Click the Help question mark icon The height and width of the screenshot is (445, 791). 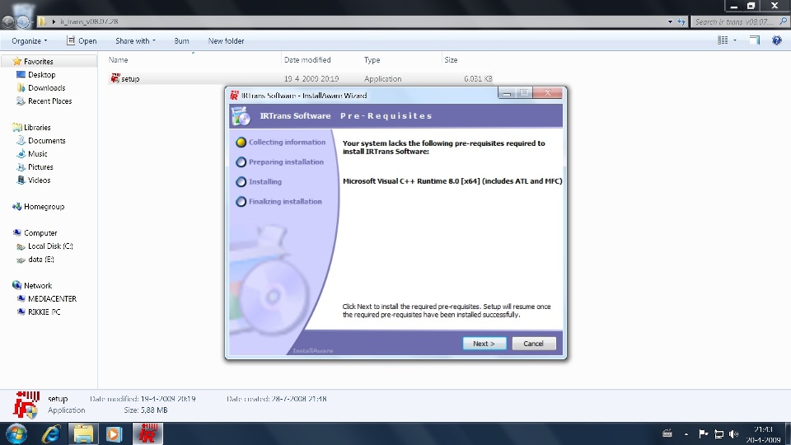pos(777,40)
